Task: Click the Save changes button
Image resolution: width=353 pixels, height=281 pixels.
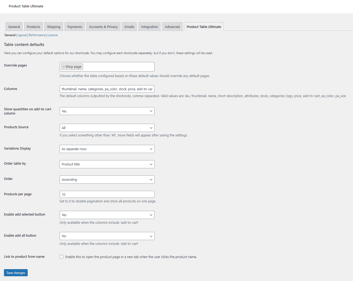Action: click(x=16, y=273)
